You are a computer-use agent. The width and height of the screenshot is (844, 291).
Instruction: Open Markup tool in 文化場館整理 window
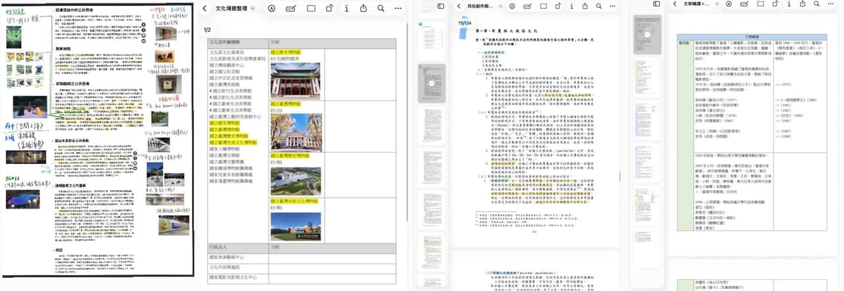[x=272, y=8]
